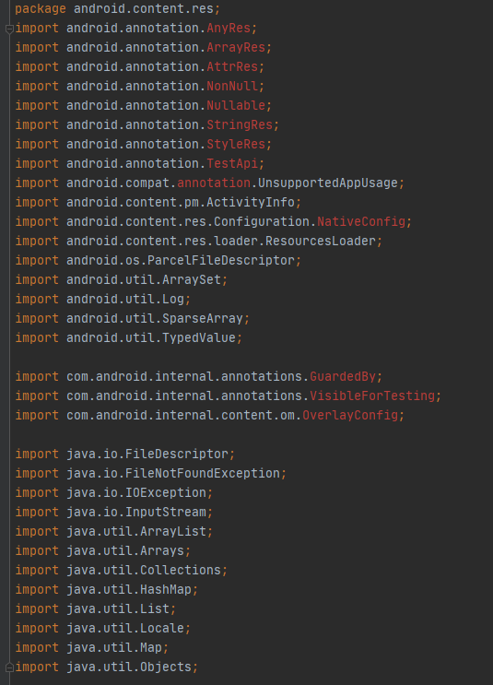
Task: Click SparseArray import class name
Action: coord(203,318)
